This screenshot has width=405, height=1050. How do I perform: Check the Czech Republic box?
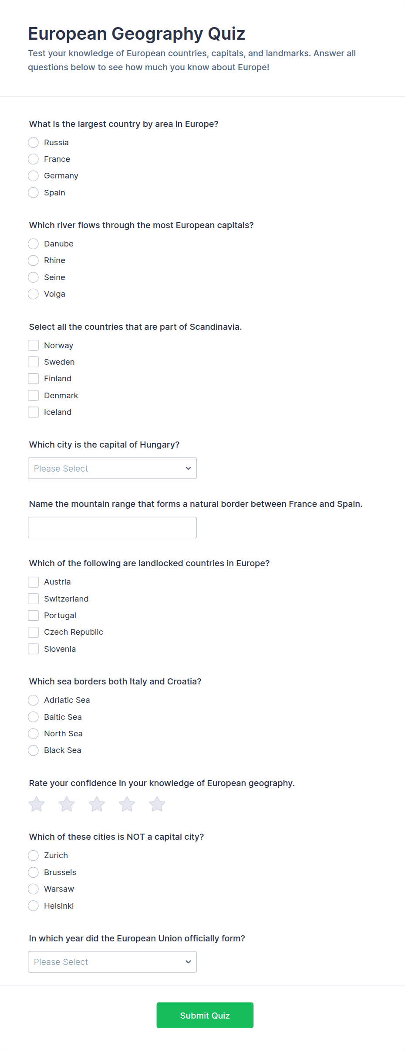(x=34, y=632)
